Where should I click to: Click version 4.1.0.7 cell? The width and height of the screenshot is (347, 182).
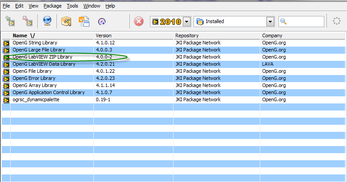[104, 92]
